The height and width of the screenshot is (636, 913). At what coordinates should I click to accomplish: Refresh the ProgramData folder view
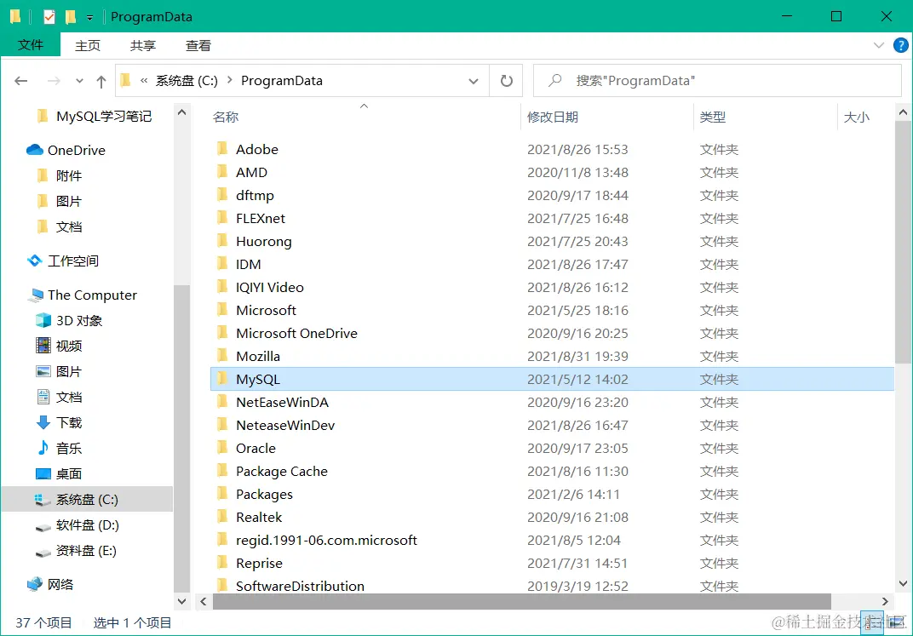(507, 81)
